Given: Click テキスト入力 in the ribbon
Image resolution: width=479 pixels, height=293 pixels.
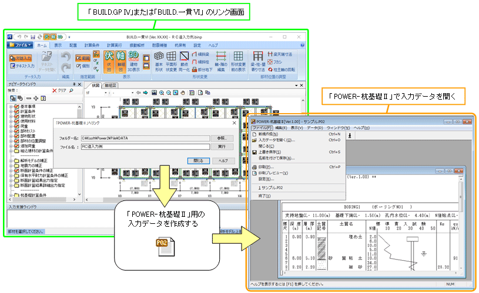Looking at the screenshot, I should (x=22, y=66).
